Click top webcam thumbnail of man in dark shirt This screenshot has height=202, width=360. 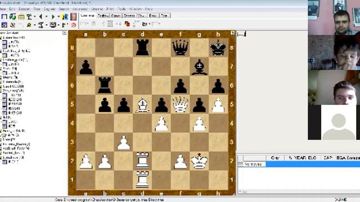pos(334,17)
